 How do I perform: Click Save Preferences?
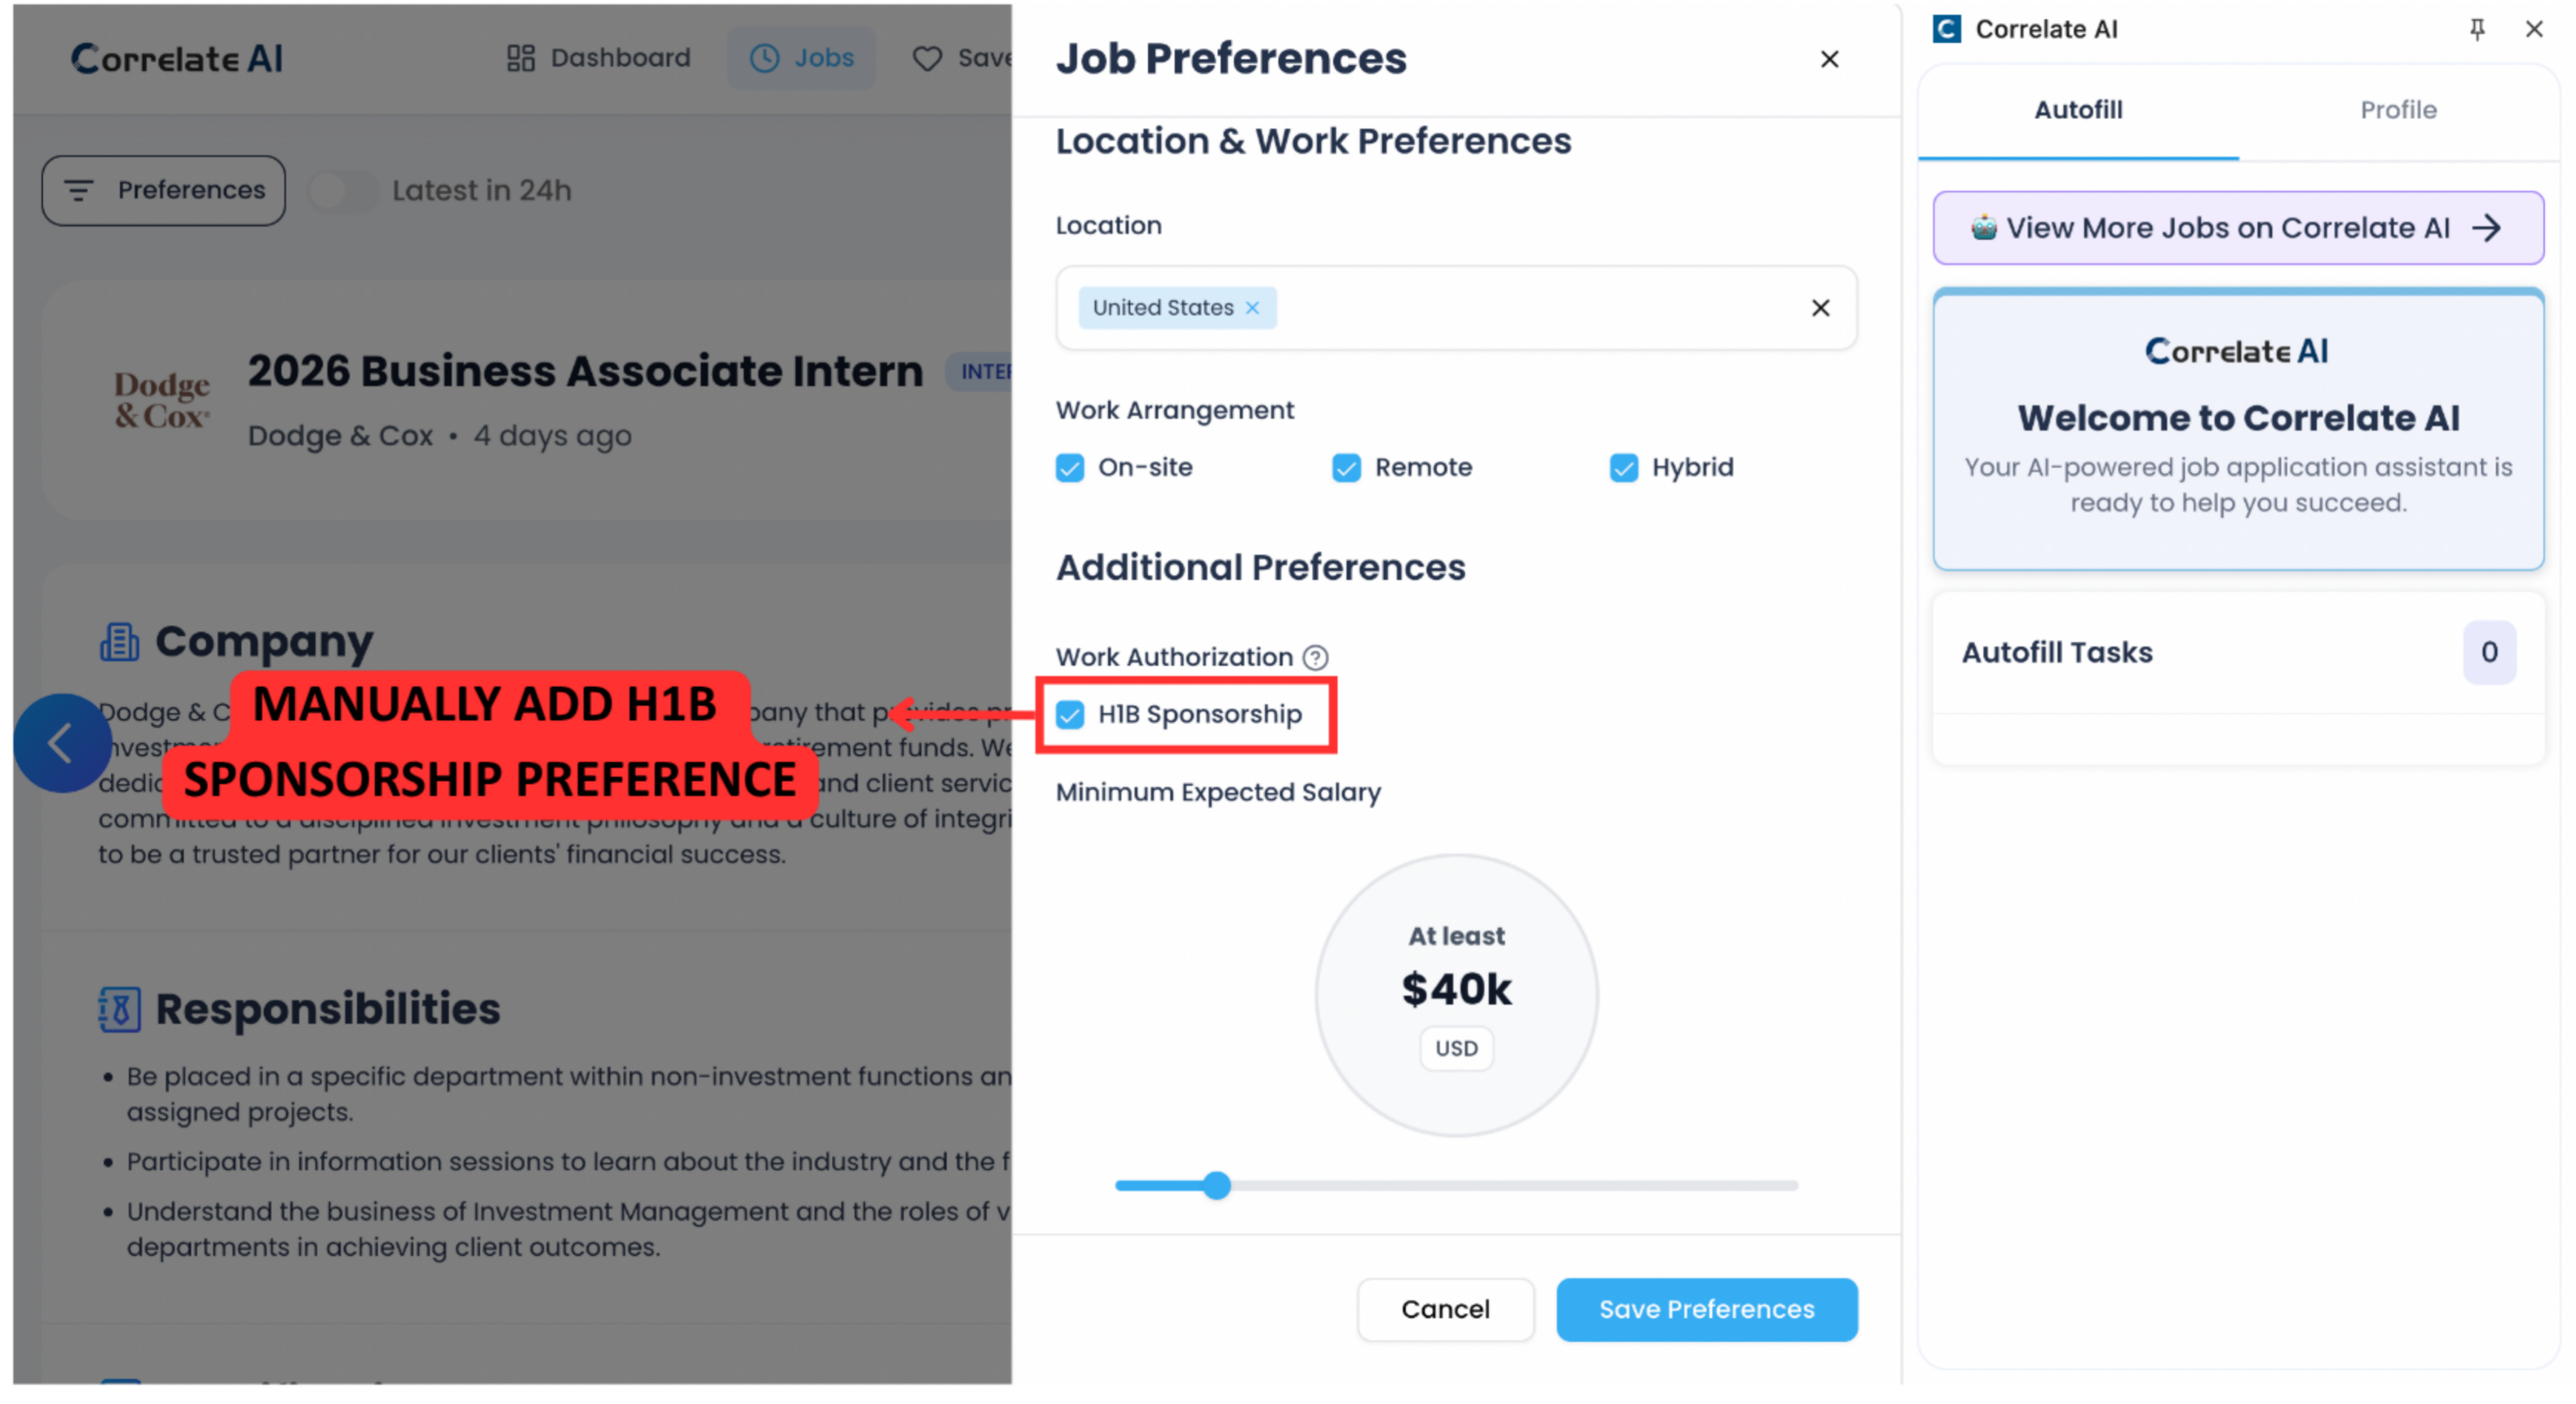(1706, 1309)
